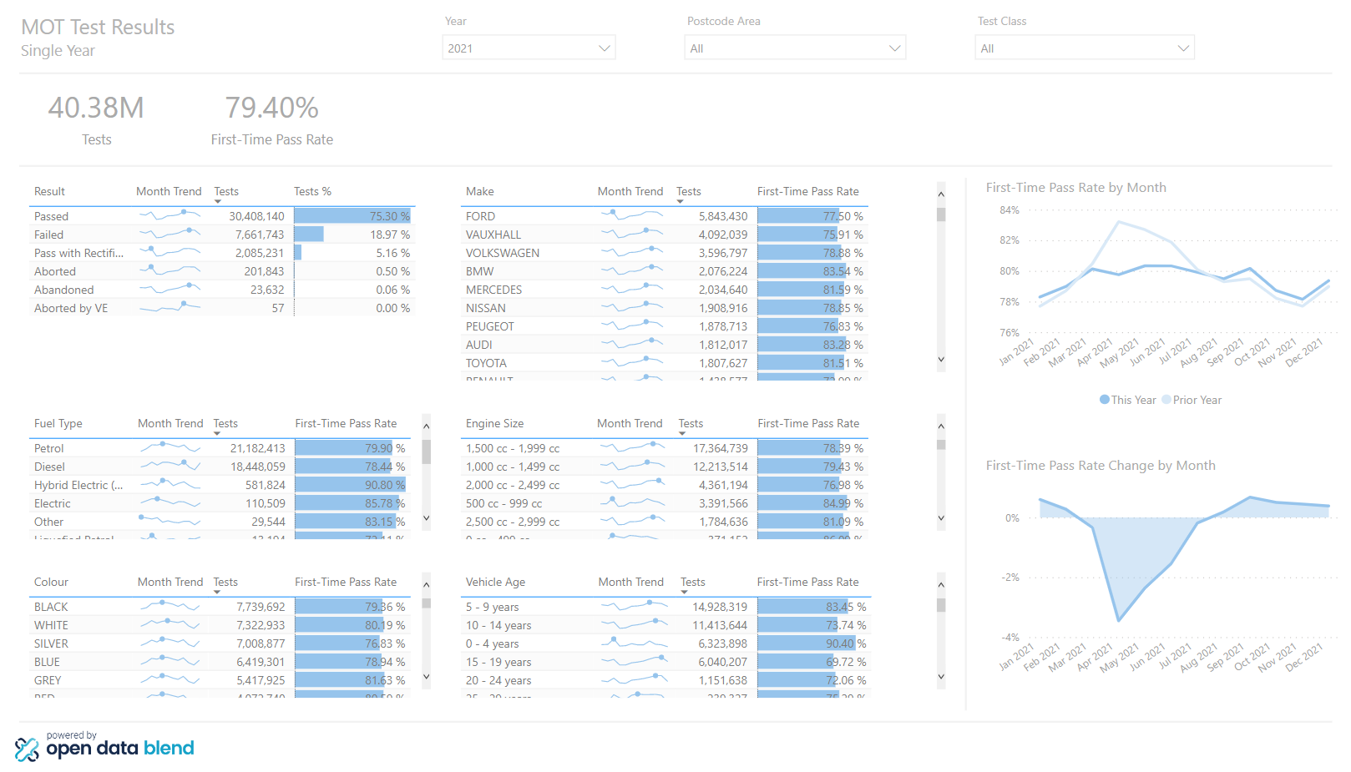
Task: Sort Result table by Tests column
Action: point(226,191)
